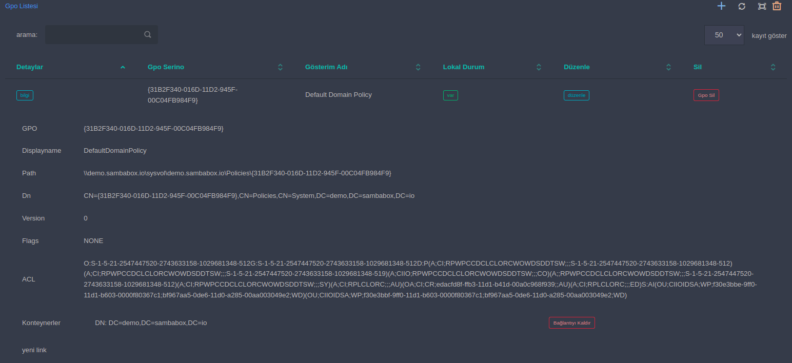Focus the arama search field
792x363 pixels.
pos(102,35)
